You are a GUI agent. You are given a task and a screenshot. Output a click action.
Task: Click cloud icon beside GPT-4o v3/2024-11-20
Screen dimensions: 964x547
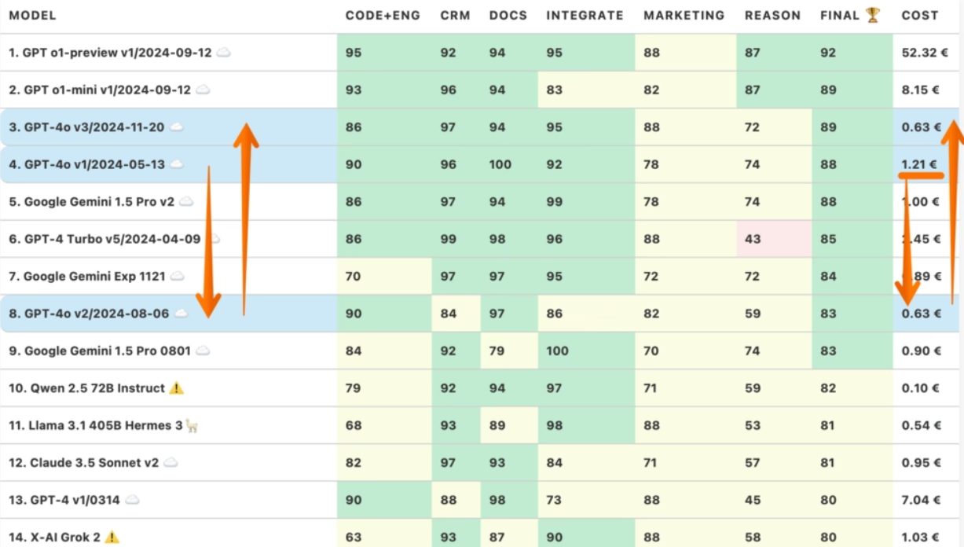coord(177,127)
